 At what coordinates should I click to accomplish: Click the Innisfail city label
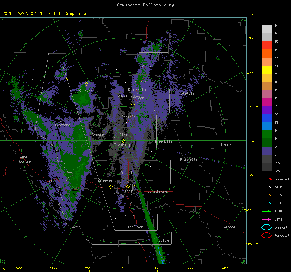[130, 117]
